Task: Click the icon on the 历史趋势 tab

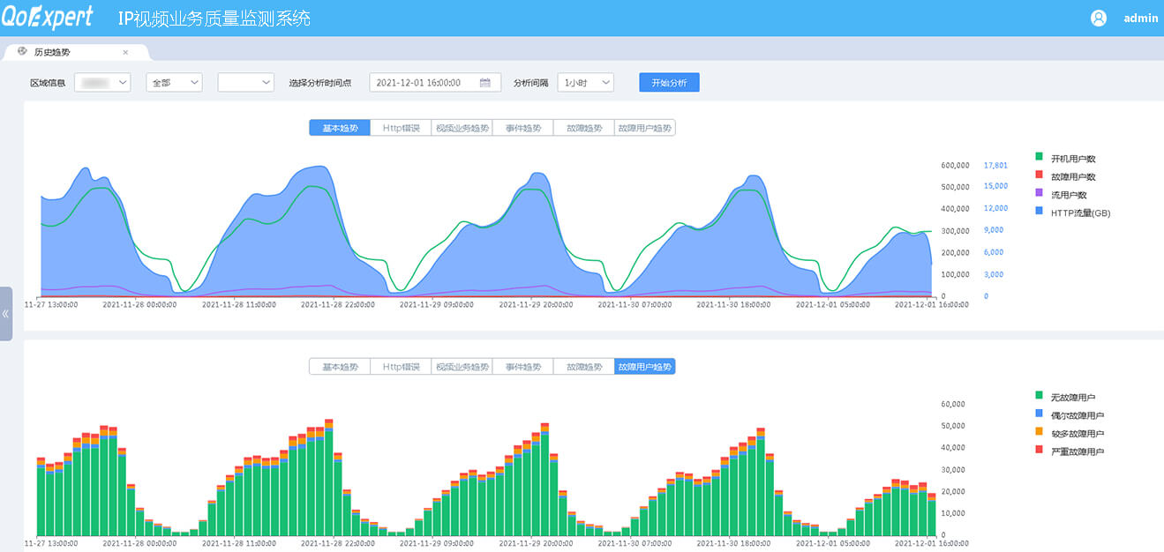Action: [23, 51]
